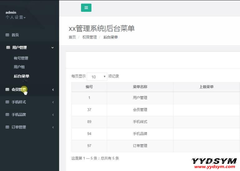Click page title xx管理系统|后台菜单
240x171 pixels.
click(x=102, y=29)
